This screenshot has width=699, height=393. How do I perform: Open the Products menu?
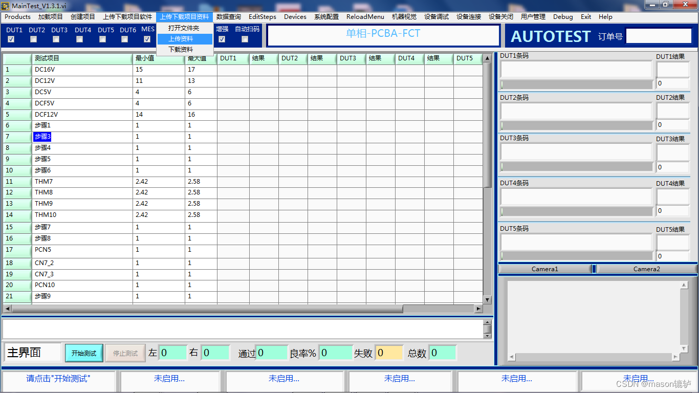(18, 17)
